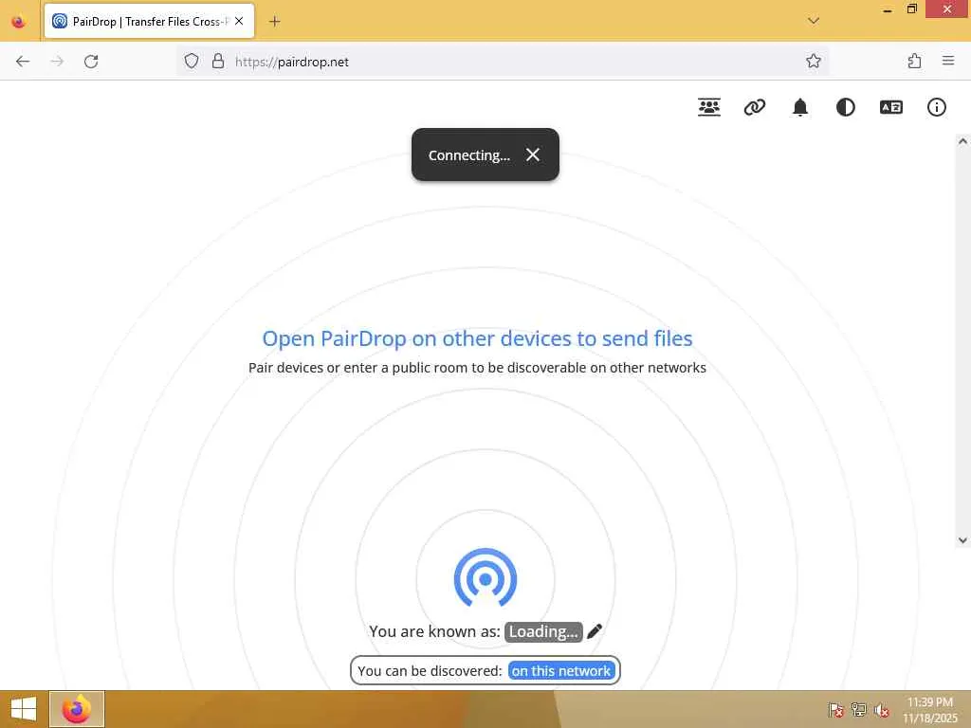
Task: Click the Loading... device name field
Action: point(543,631)
